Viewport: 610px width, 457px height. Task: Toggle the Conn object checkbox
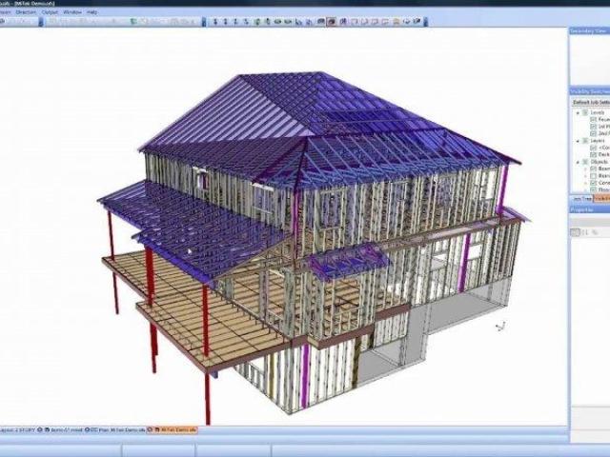click(x=593, y=183)
